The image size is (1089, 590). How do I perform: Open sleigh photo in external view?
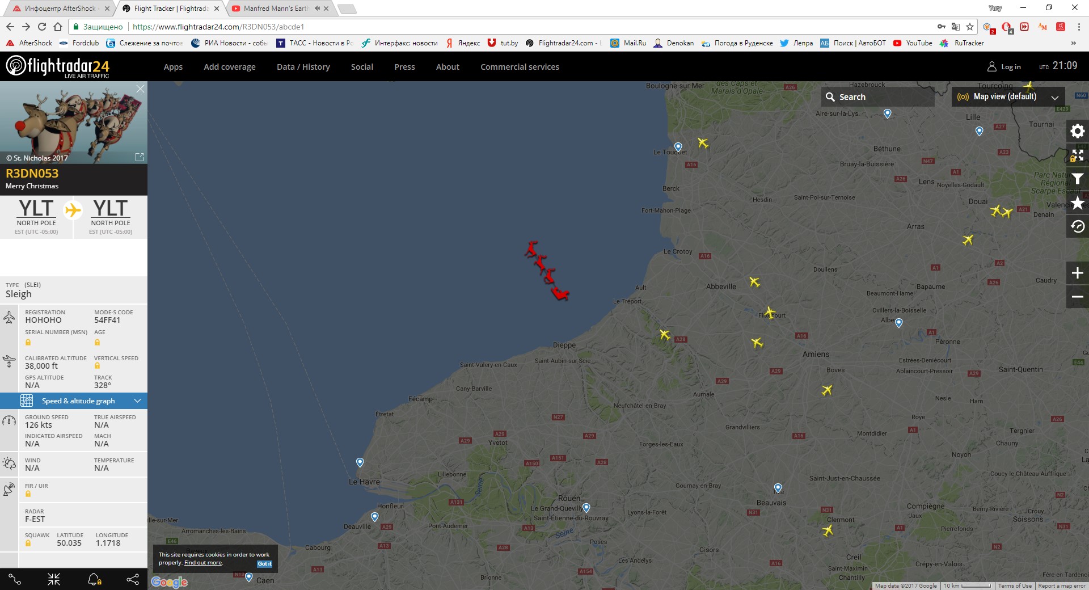pyautogui.click(x=140, y=157)
